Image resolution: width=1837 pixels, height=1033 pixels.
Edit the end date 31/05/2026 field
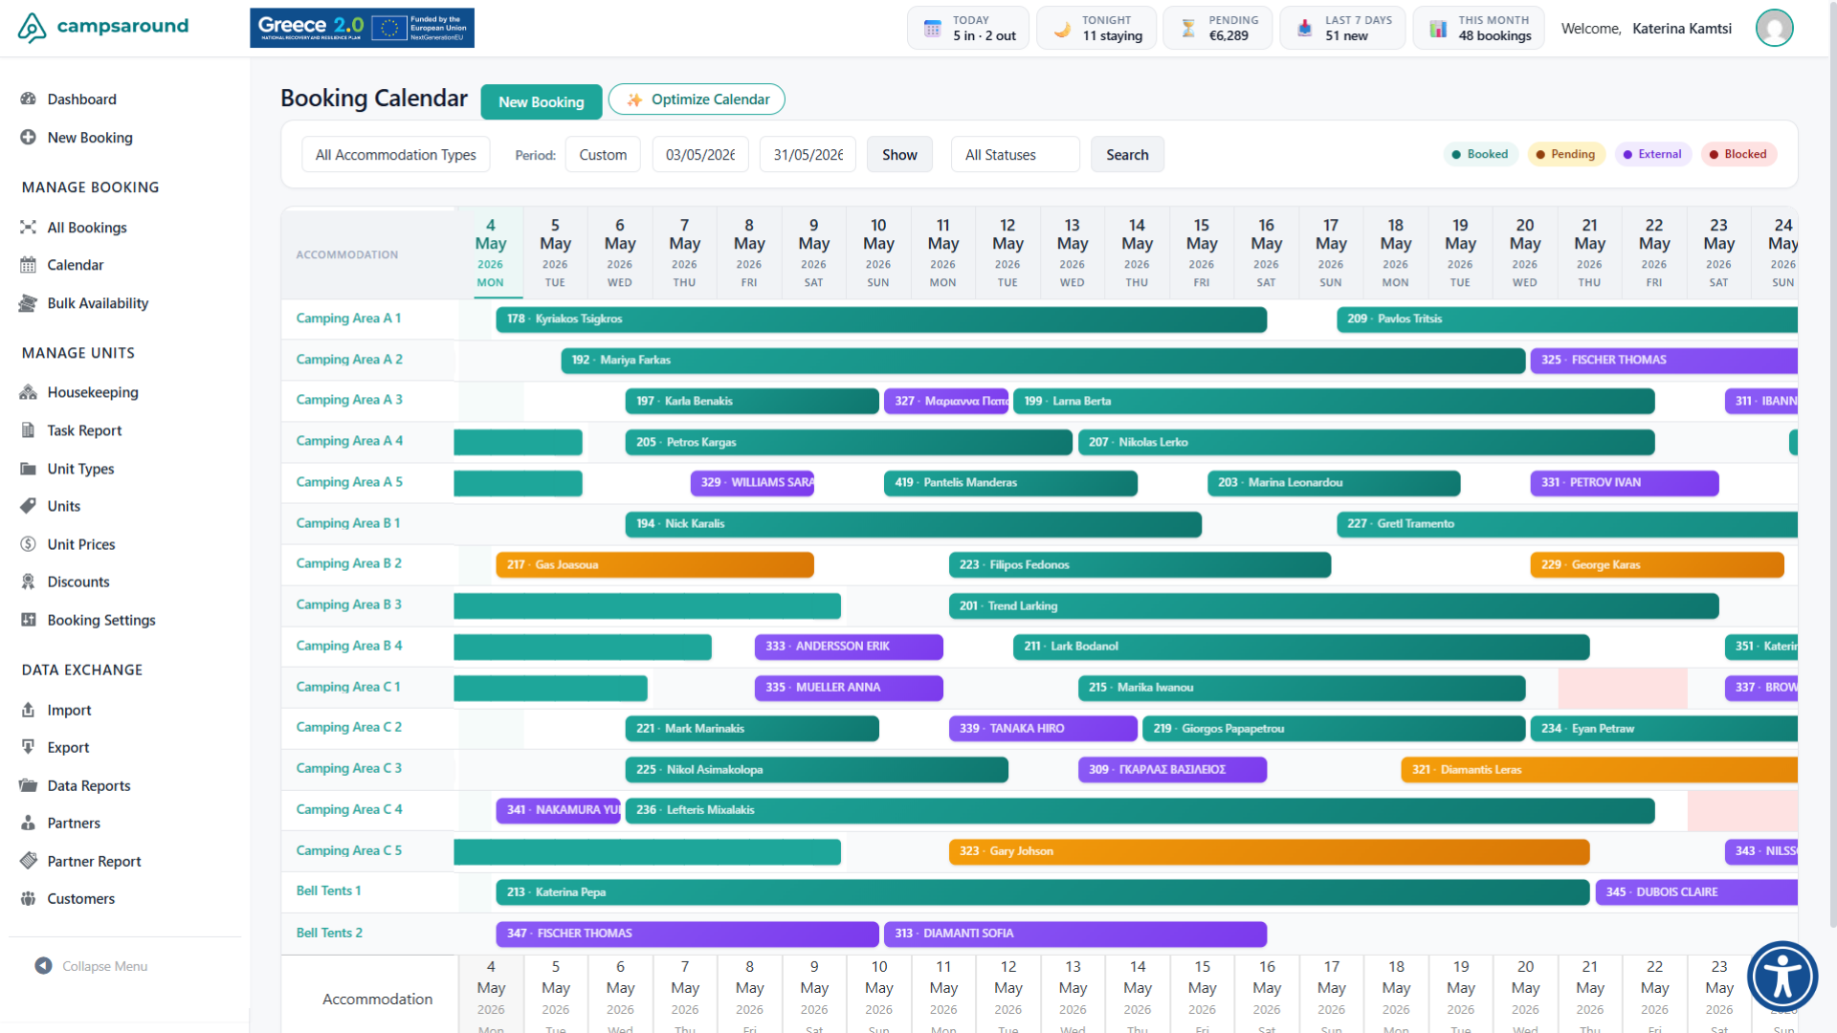tap(808, 155)
